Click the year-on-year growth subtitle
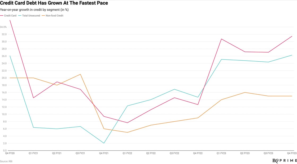The height and width of the screenshot is (164, 297). click(34, 10)
